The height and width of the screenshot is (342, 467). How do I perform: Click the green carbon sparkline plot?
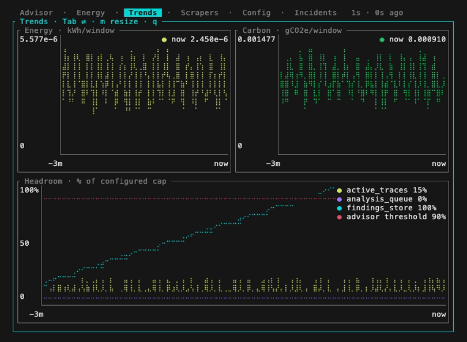click(x=362, y=79)
